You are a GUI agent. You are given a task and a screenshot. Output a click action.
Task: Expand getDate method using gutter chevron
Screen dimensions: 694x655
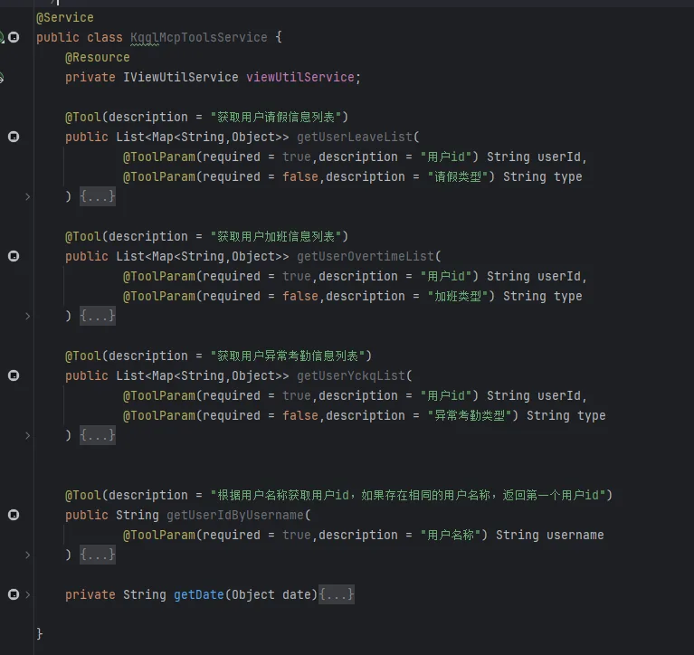pyautogui.click(x=28, y=594)
